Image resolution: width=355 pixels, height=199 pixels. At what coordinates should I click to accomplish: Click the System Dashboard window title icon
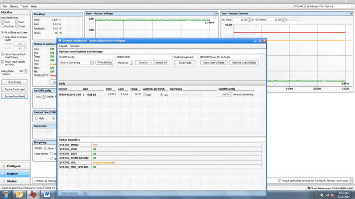59,40
